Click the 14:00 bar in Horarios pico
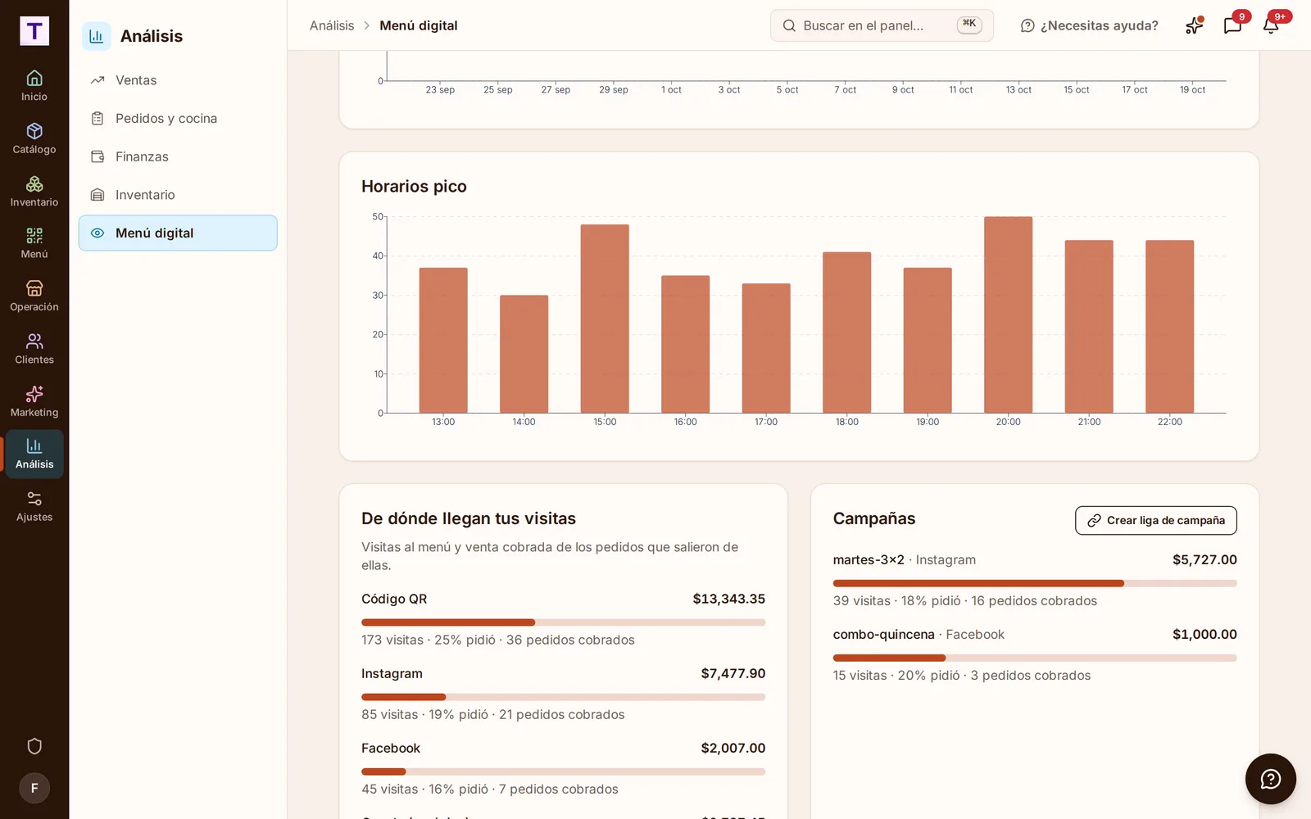 click(524, 355)
